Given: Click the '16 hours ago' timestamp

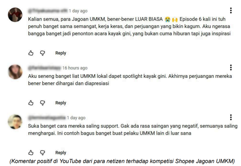Looking at the screenshot, I should [75, 68].
